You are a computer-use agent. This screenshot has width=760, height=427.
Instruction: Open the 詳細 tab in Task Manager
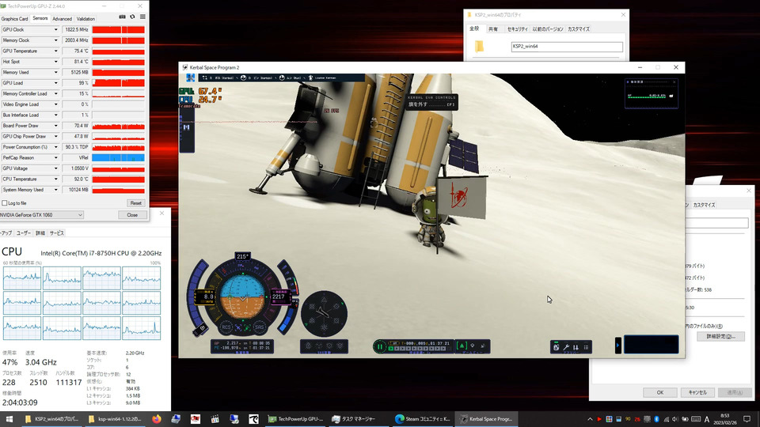(x=40, y=232)
